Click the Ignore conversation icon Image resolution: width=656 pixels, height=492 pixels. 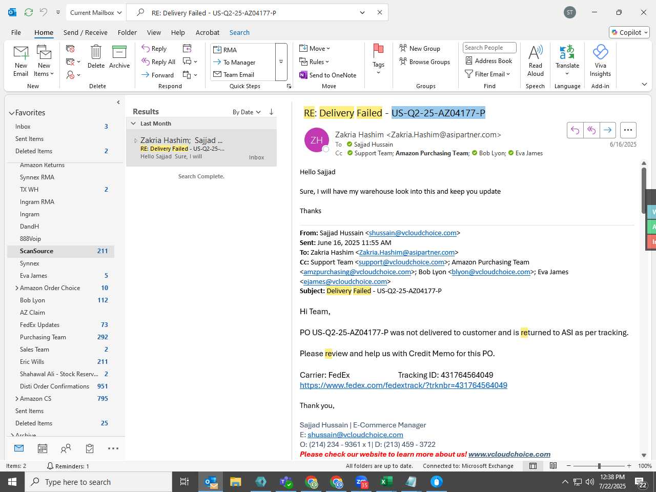coord(71,48)
